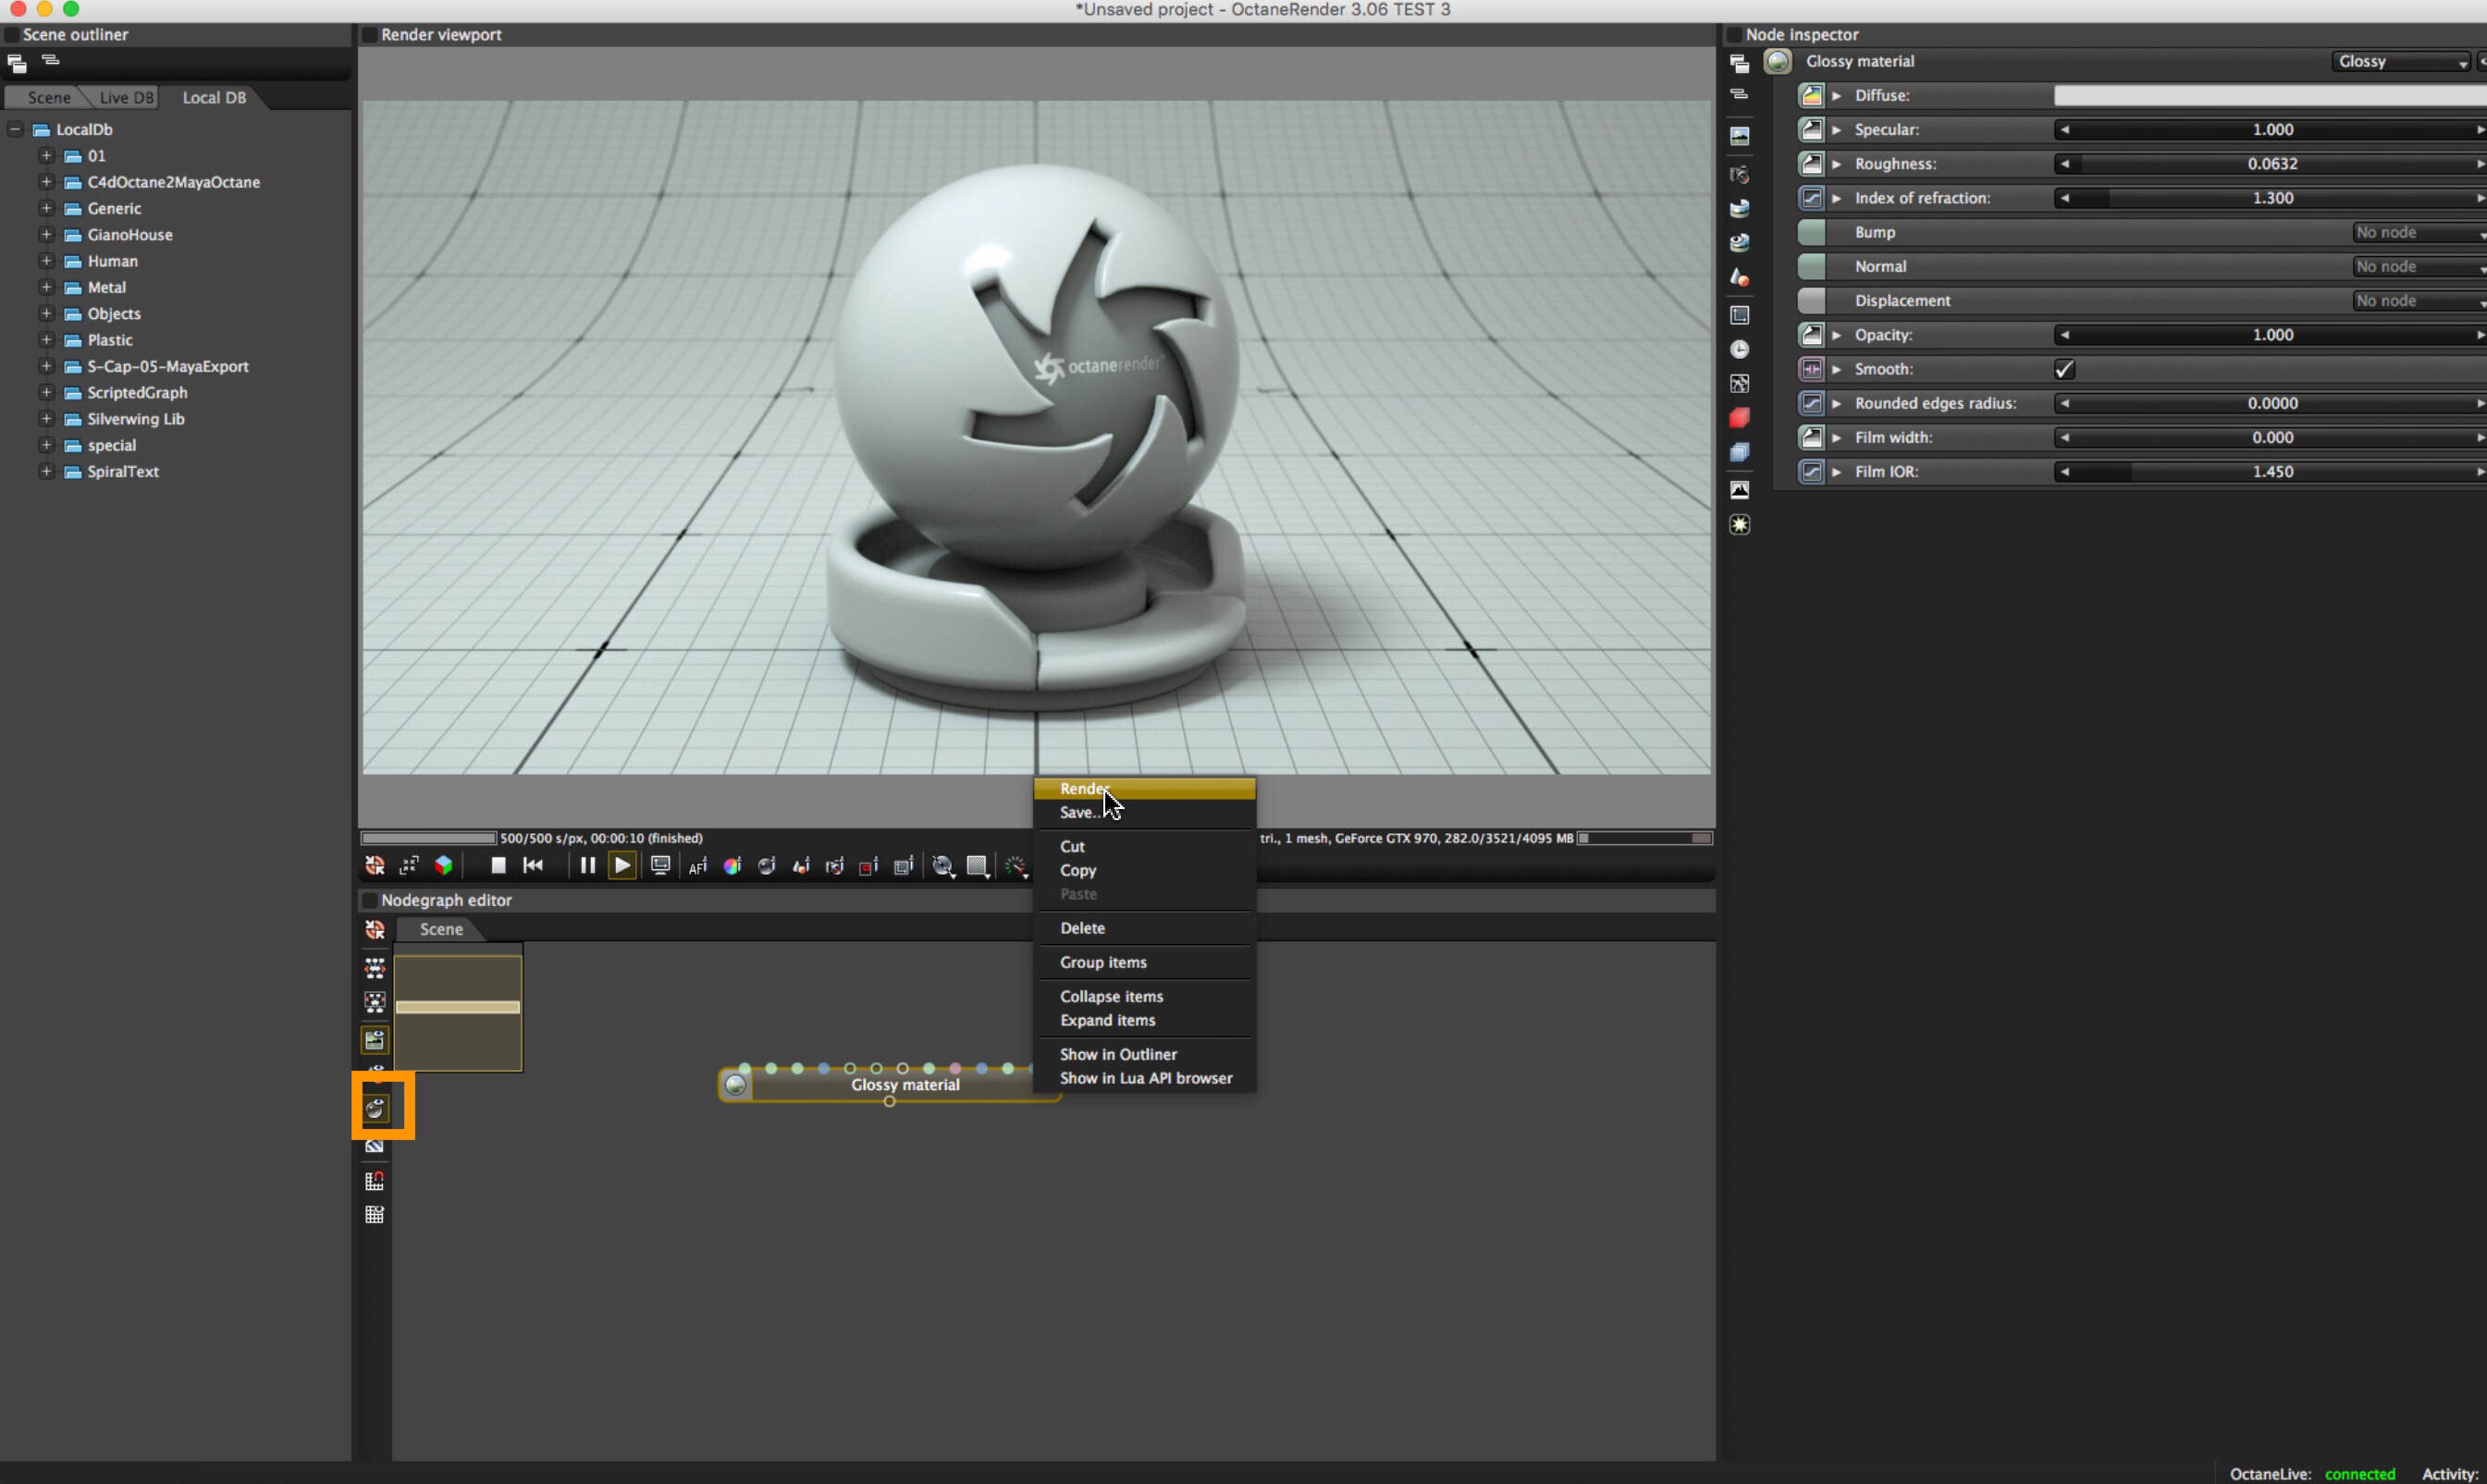Stop the render with the stop button
This screenshot has width=2487, height=1484.
498,866
